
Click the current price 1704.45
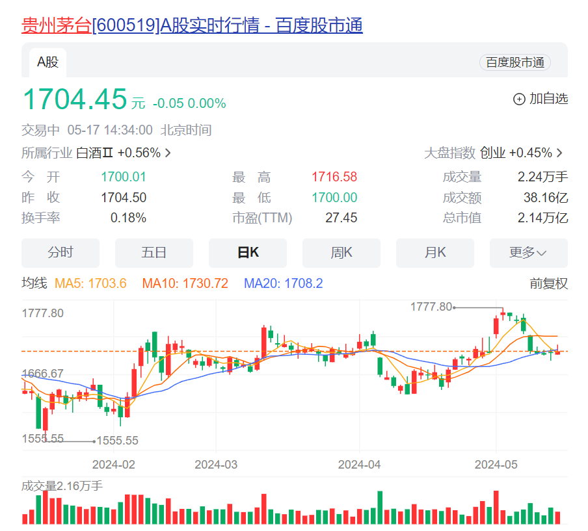click(x=75, y=99)
